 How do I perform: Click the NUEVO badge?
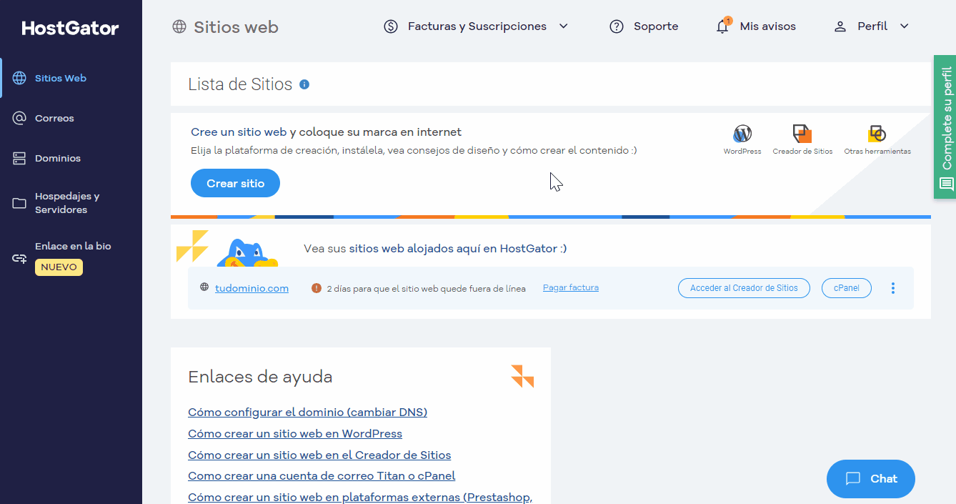tap(59, 267)
